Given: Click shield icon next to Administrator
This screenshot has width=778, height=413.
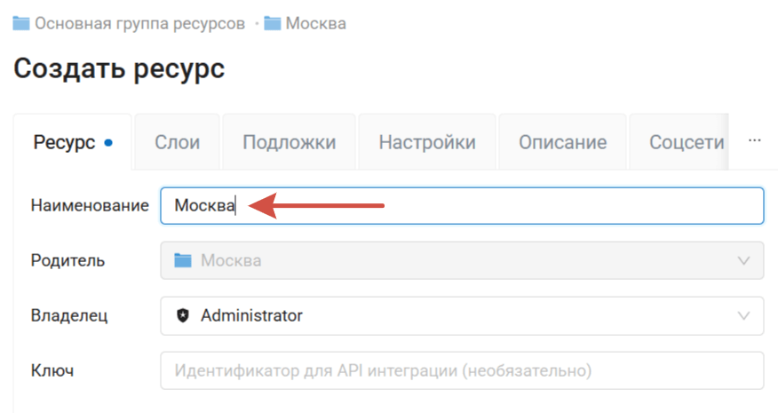Looking at the screenshot, I should click(183, 315).
